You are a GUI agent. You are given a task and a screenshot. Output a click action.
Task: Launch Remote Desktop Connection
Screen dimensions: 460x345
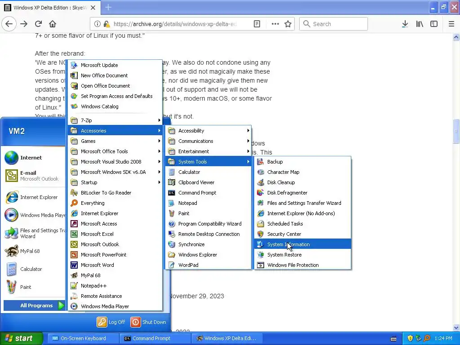tap(208, 234)
